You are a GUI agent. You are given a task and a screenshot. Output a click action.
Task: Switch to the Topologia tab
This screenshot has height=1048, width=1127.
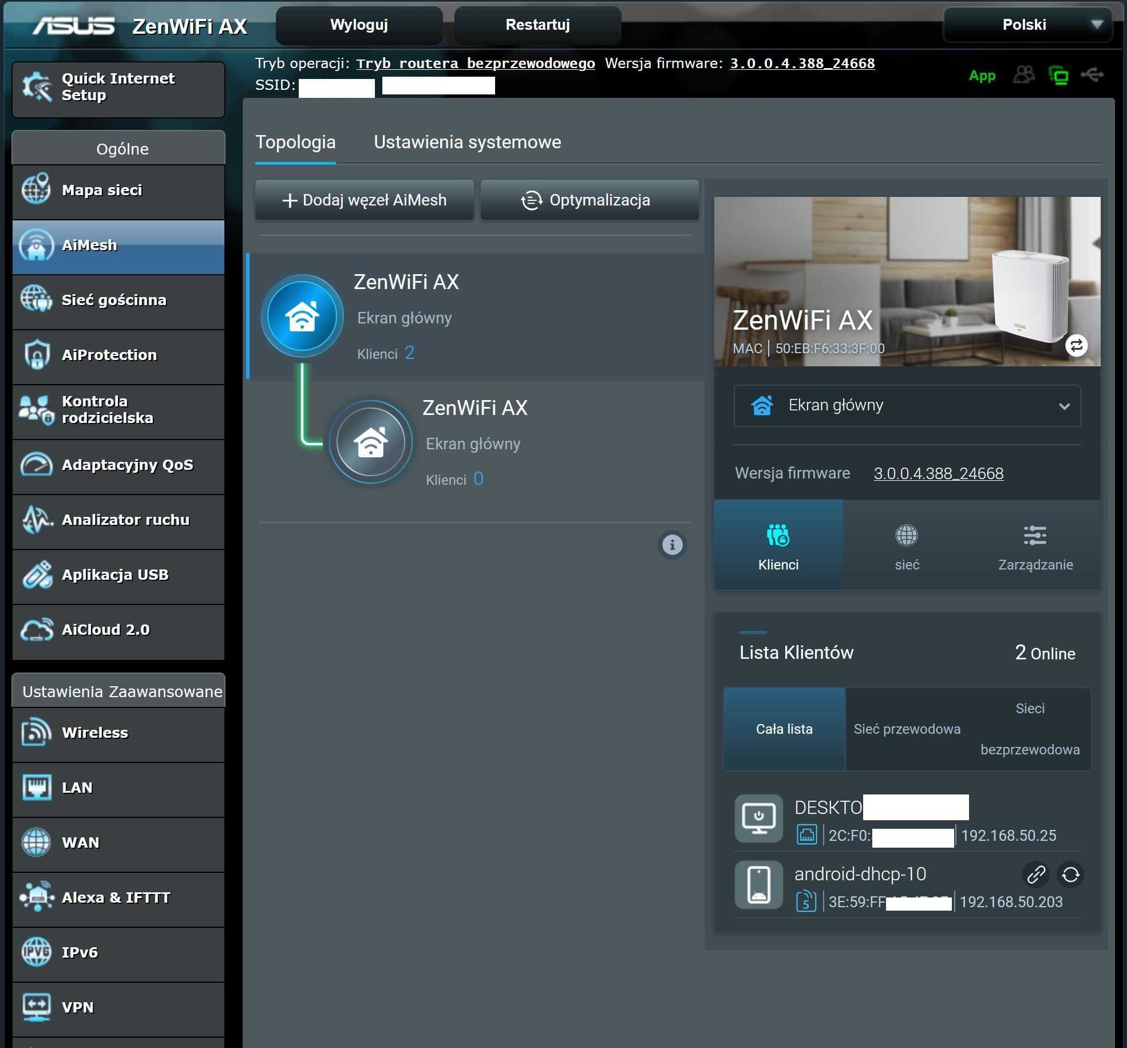[295, 143]
